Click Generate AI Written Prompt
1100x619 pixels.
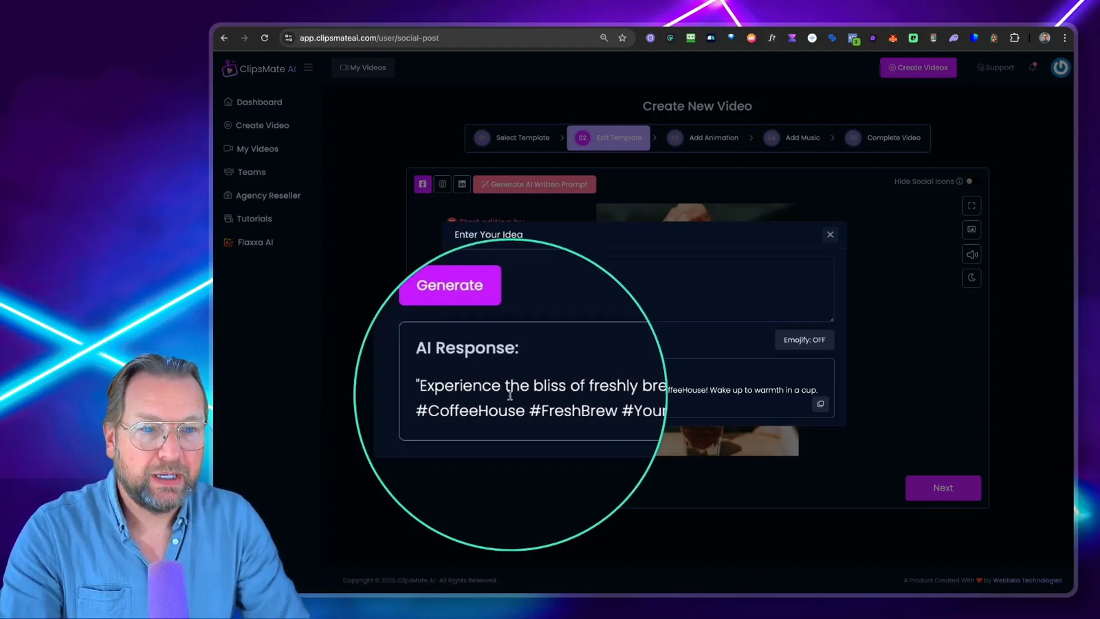click(x=534, y=184)
